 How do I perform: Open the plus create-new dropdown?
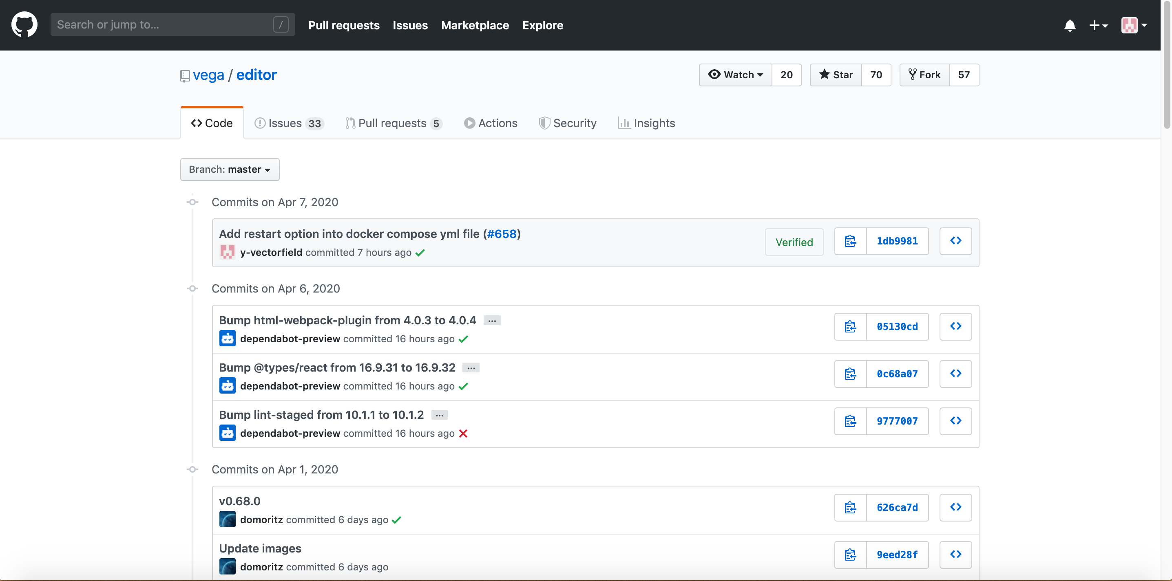click(x=1098, y=25)
